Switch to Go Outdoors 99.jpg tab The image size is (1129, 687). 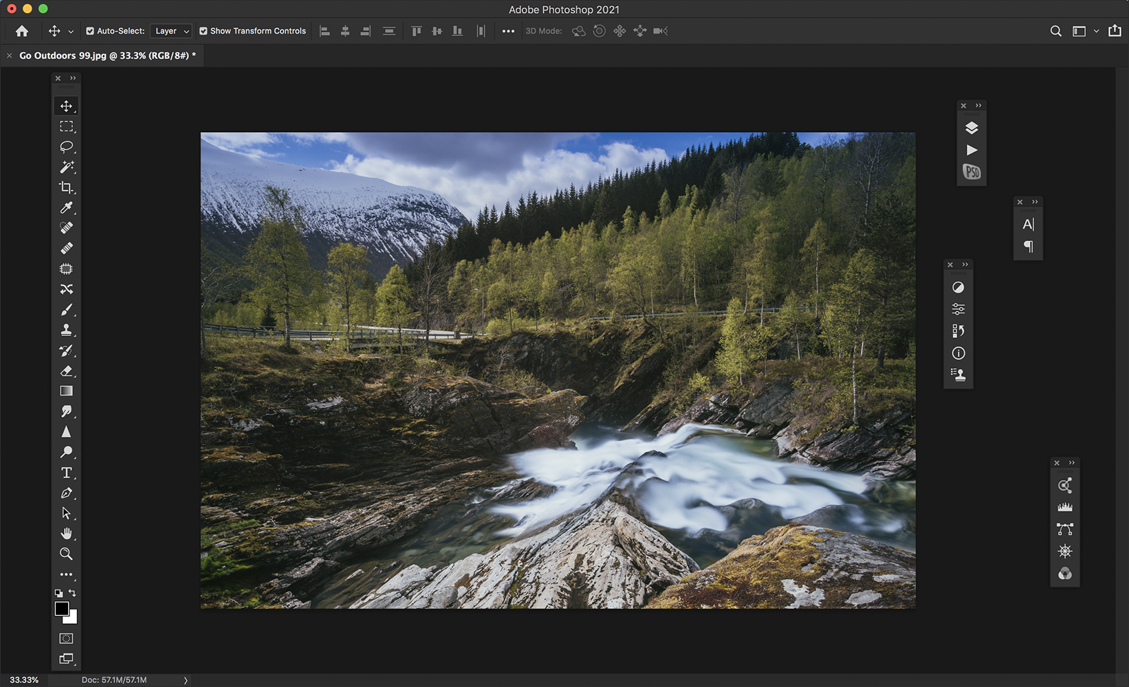pyautogui.click(x=107, y=56)
